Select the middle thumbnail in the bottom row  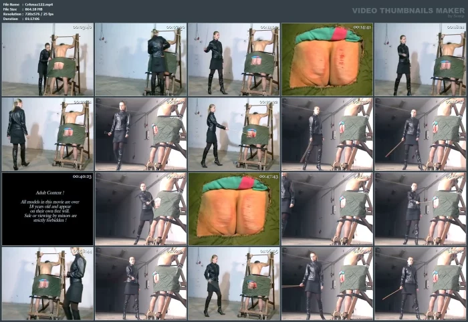pyautogui.click(x=233, y=283)
